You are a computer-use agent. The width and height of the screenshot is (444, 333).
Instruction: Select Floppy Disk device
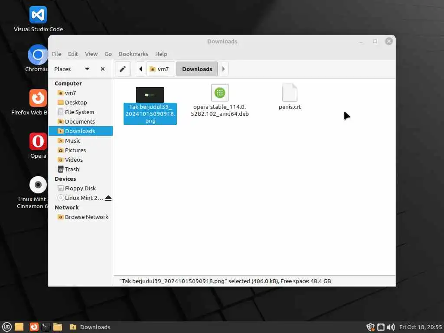coord(81,188)
